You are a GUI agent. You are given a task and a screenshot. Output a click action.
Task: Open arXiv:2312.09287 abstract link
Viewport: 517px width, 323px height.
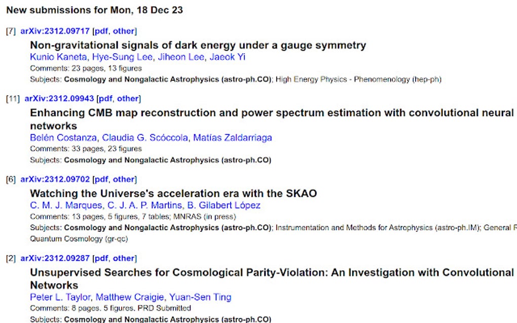coord(55,258)
